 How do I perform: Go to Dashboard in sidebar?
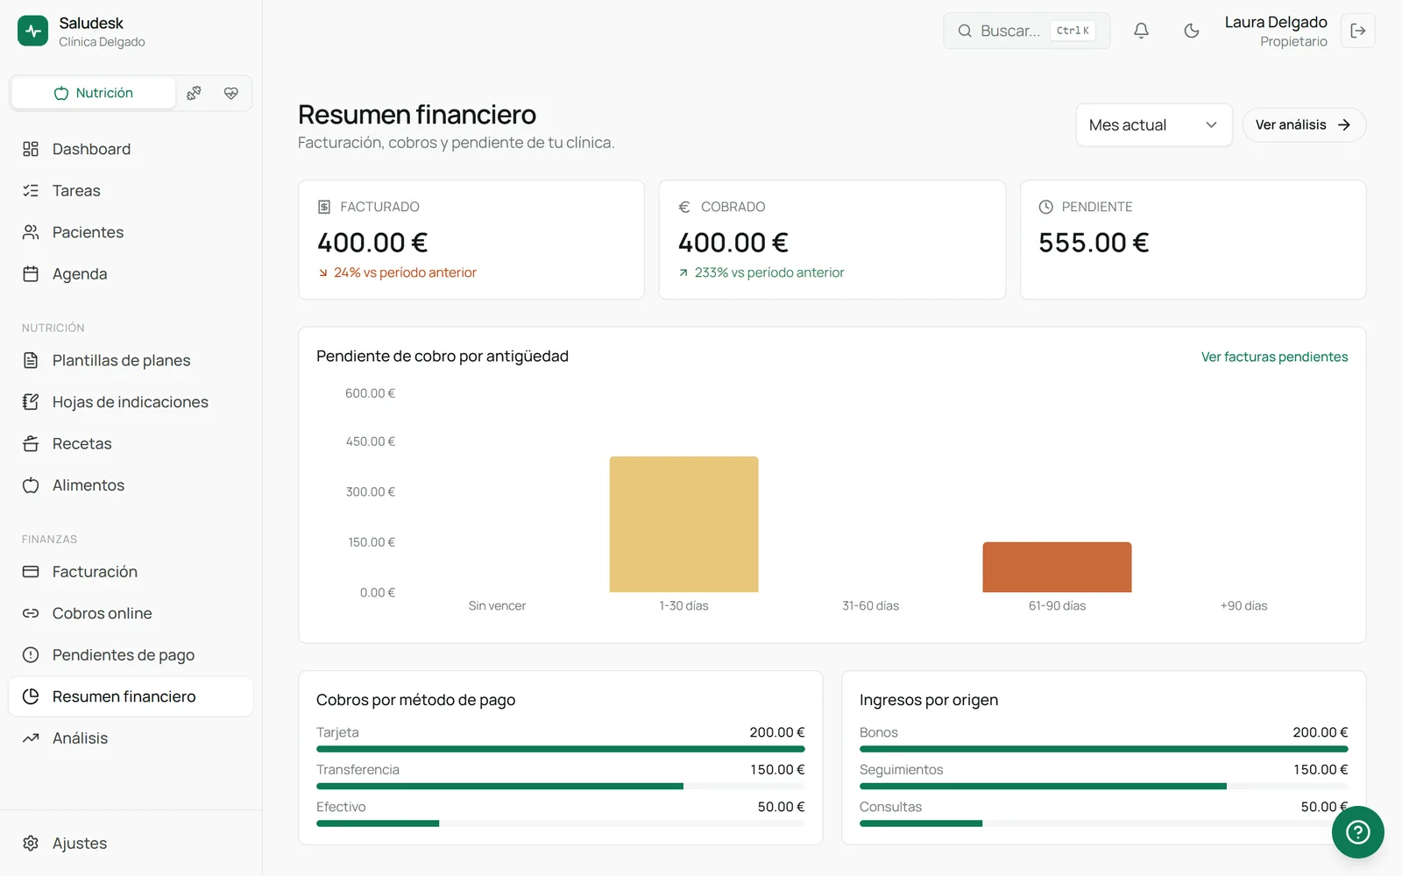[x=131, y=149]
